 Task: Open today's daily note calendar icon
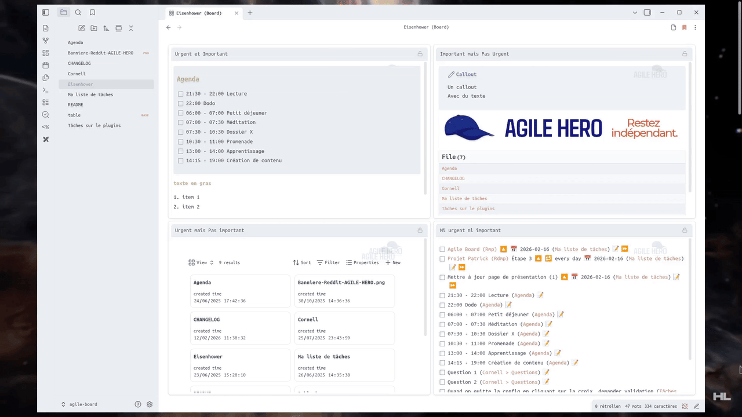(46, 65)
